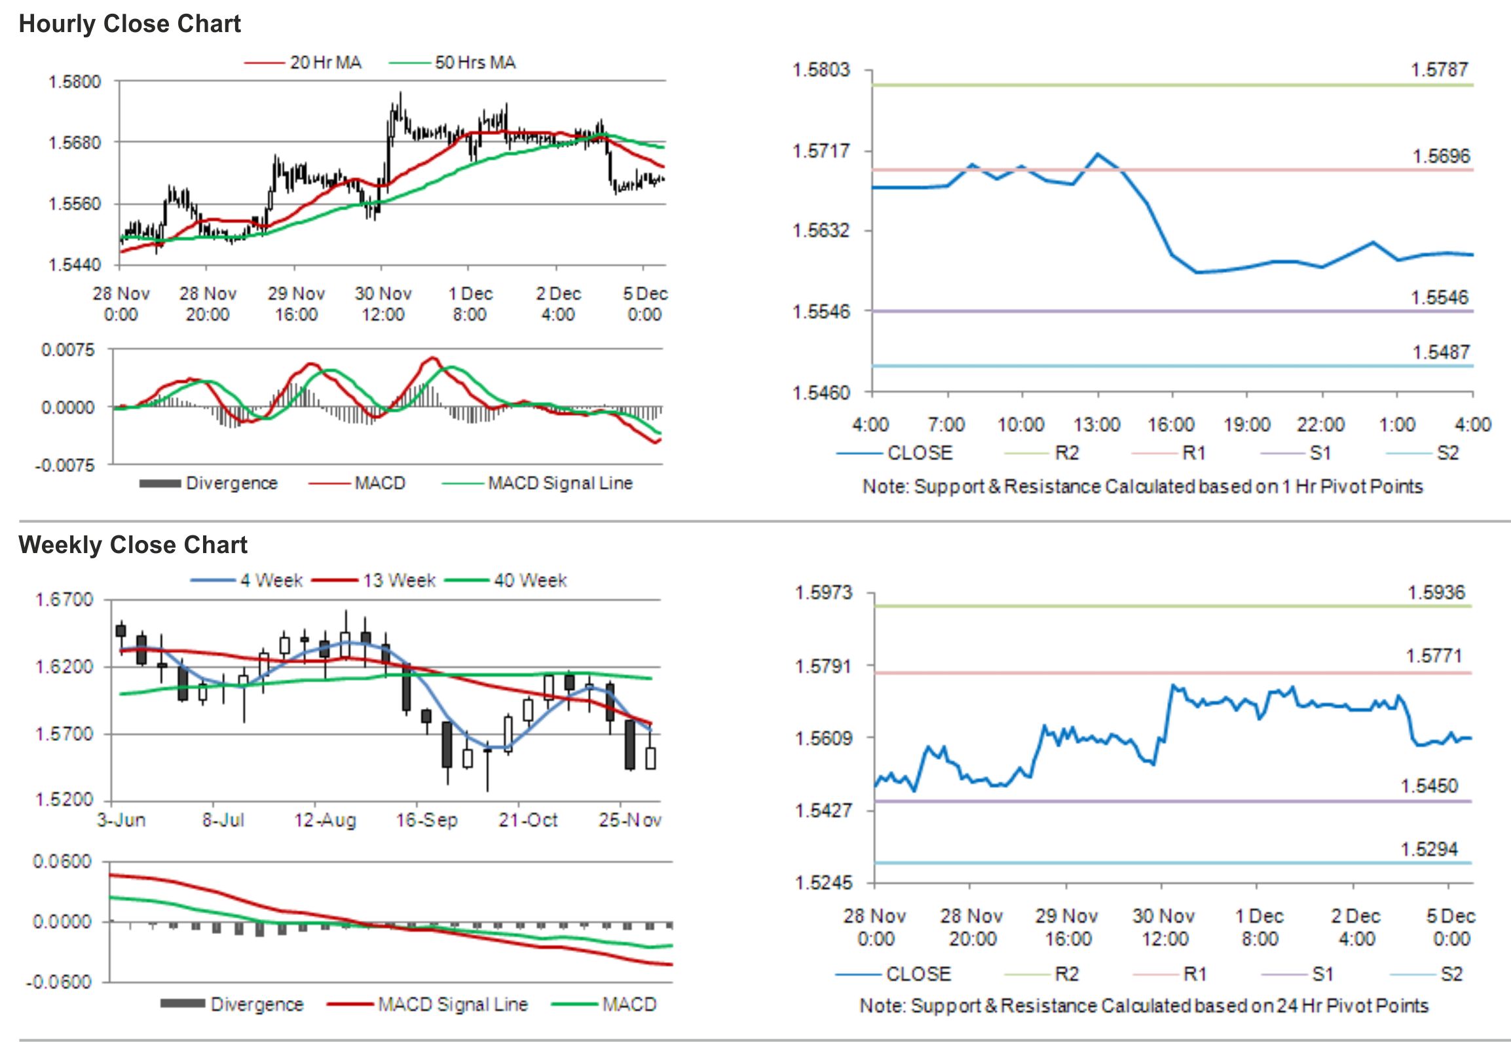1511x1042 pixels.
Task: Click the -0.0600 label on weekly MACD axis
Action: (x=59, y=982)
